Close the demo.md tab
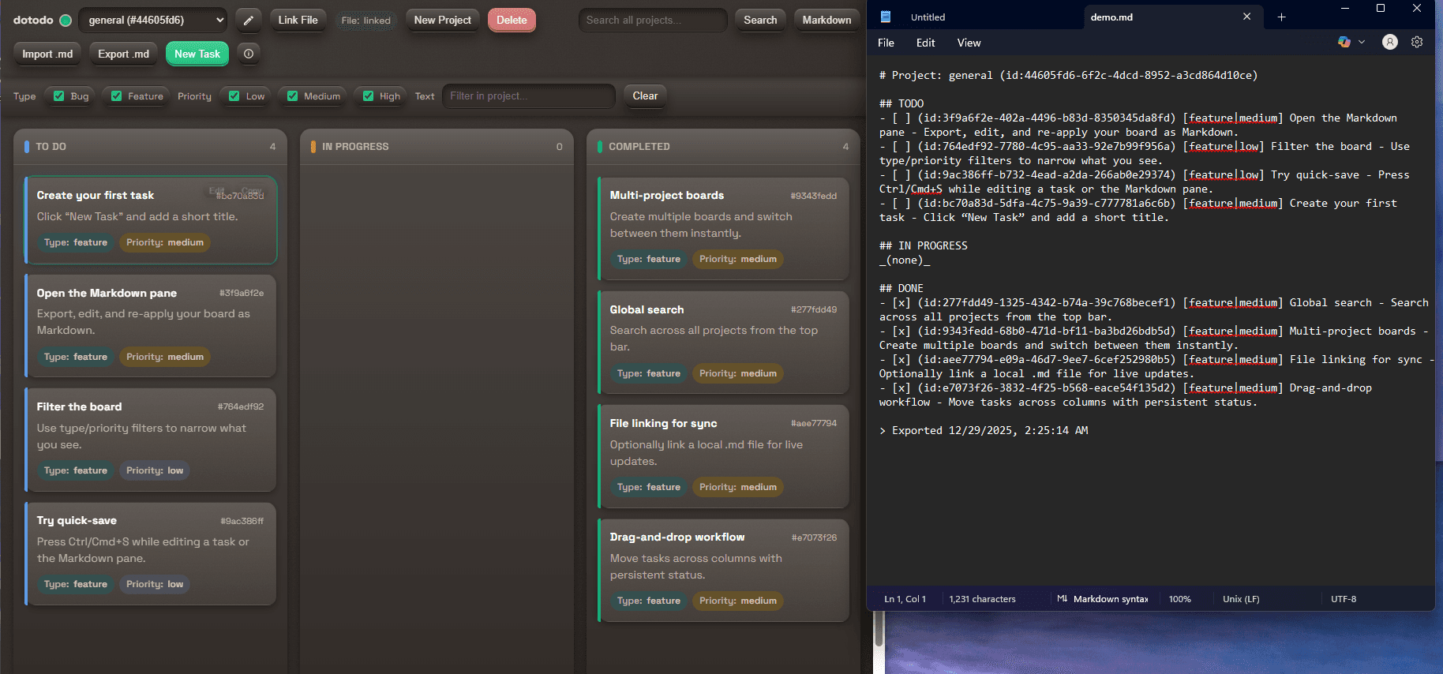1443x674 pixels. pos(1246,17)
